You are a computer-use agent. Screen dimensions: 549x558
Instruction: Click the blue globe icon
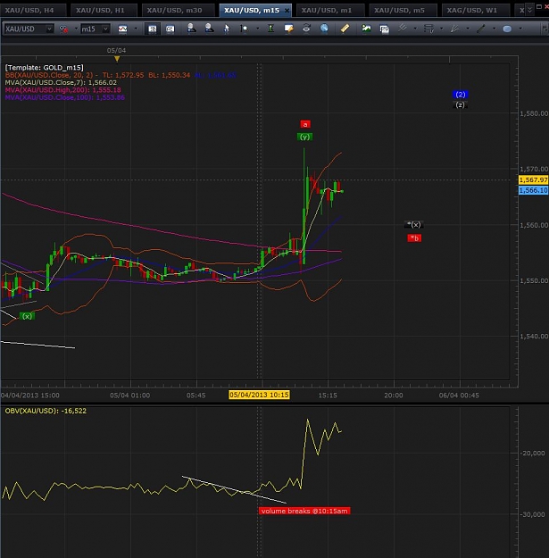(x=324, y=29)
